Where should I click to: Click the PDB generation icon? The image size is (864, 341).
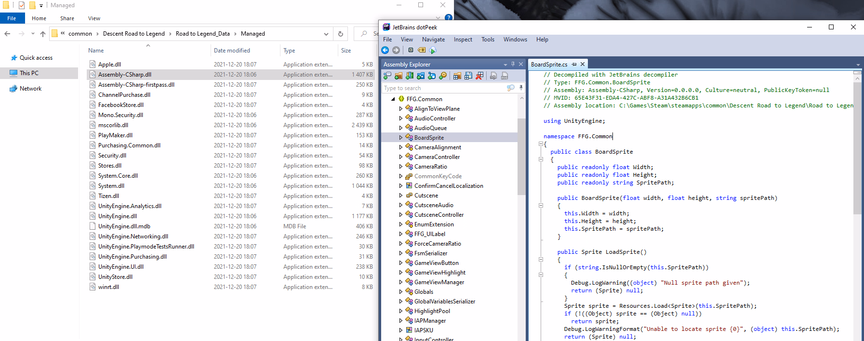(x=505, y=76)
